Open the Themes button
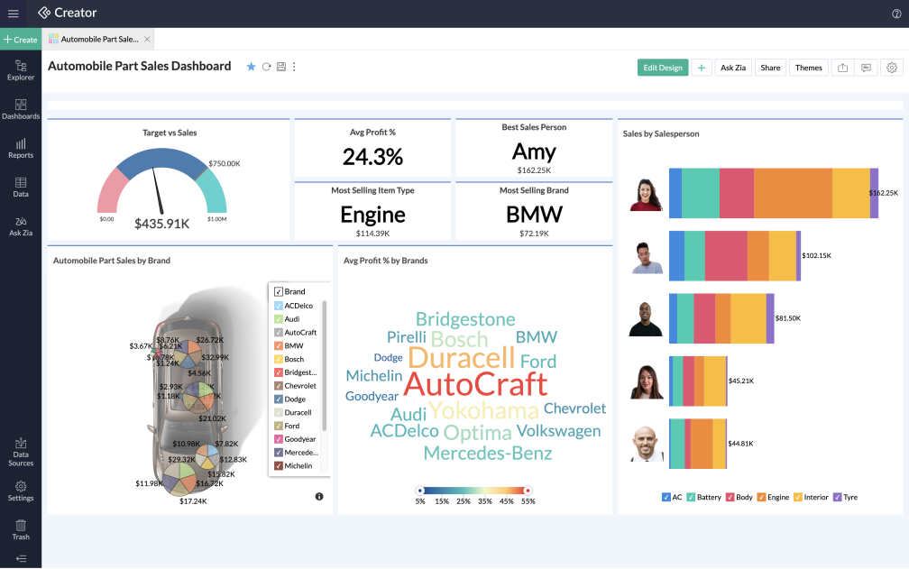 pos(809,68)
